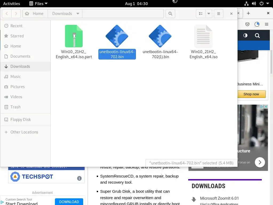
Task: Open the Files app menu in top bar
Action: 38,3
